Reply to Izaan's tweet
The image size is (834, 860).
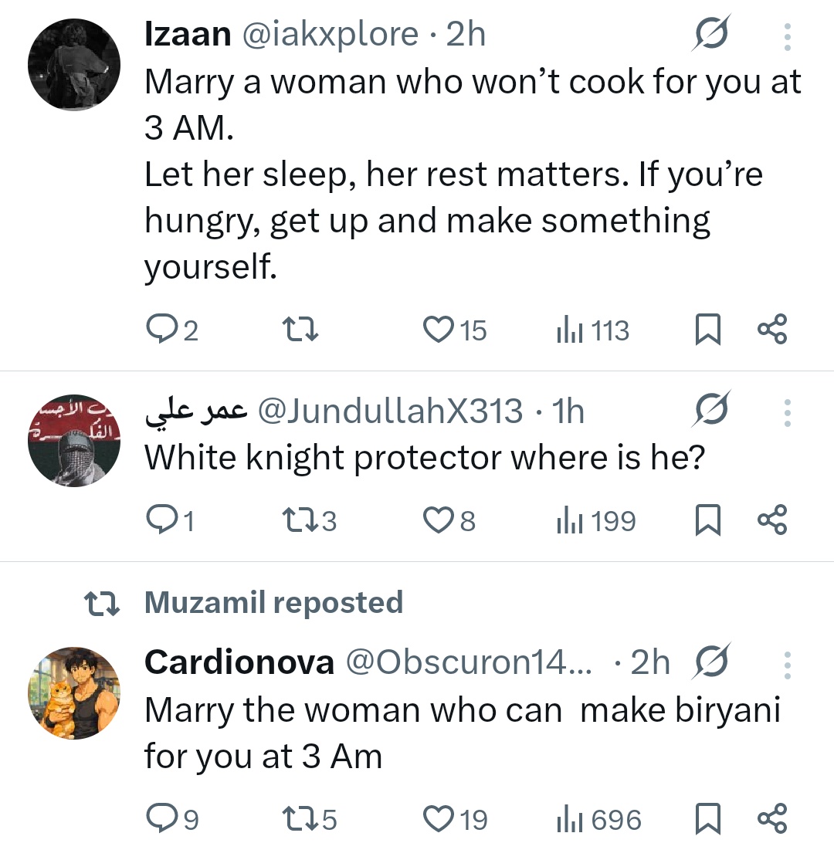point(161,330)
